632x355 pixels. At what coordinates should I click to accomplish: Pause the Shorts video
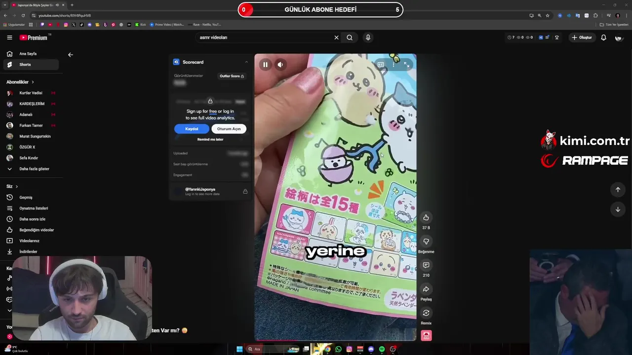265,65
